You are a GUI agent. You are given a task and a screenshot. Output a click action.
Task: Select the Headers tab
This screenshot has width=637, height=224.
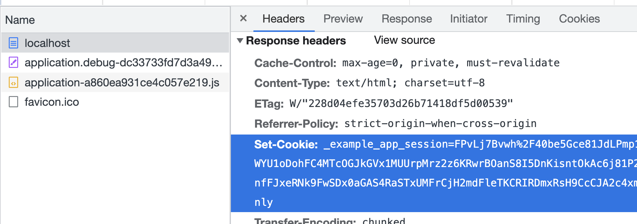coord(283,19)
